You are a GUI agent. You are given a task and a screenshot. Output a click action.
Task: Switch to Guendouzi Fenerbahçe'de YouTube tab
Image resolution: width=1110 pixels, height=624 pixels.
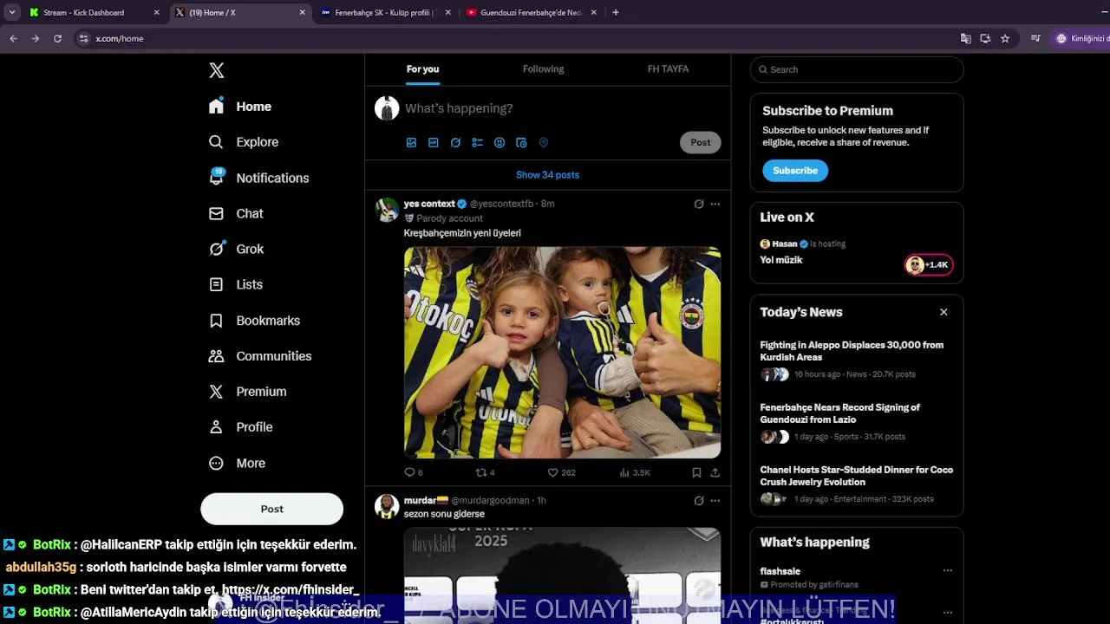tap(530, 13)
